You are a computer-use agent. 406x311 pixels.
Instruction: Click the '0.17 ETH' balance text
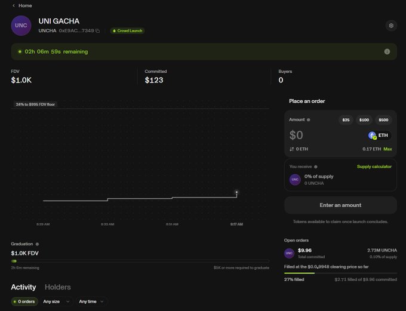(371, 149)
